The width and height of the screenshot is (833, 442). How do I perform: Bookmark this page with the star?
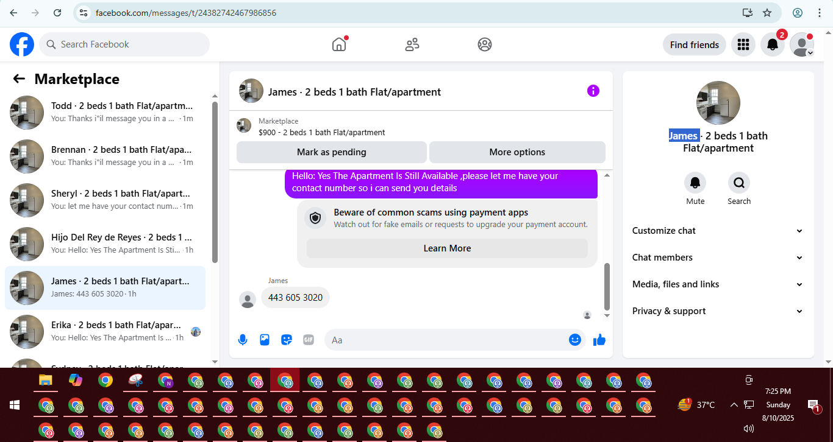(x=767, y=12)
